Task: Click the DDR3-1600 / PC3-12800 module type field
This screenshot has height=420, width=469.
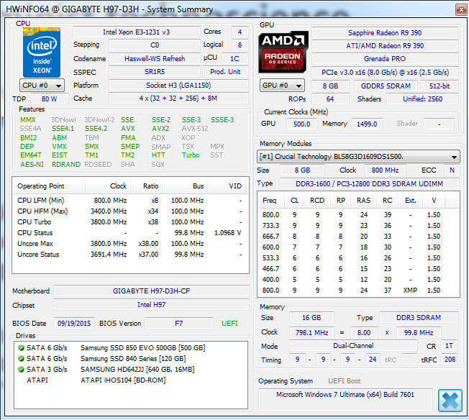Action: click(370, 183)
